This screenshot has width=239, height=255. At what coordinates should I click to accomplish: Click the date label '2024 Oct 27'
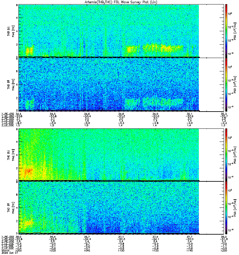[x=10, y=253]
